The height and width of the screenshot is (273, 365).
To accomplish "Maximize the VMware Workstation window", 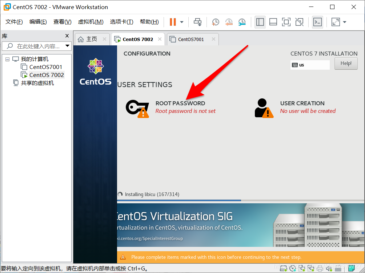I will (x=332, y=7).
